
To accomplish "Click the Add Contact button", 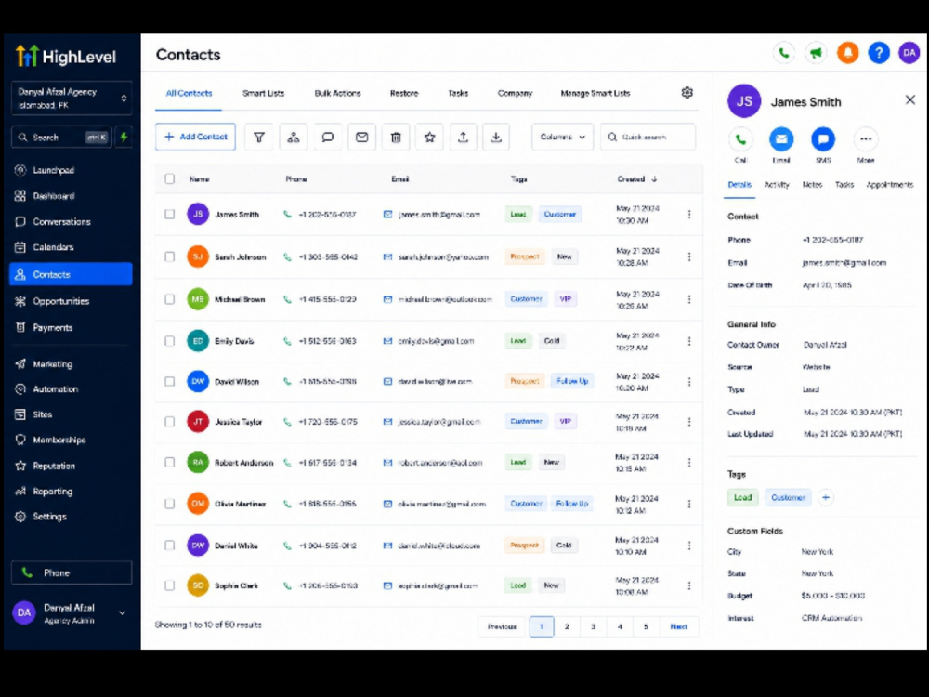I will [x=195, y=137].
